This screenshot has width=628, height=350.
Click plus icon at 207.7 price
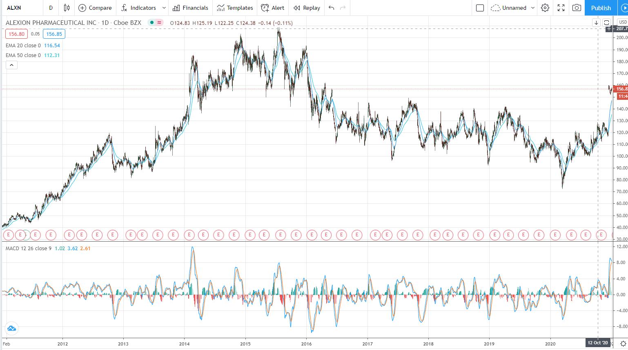pos(609,29)
